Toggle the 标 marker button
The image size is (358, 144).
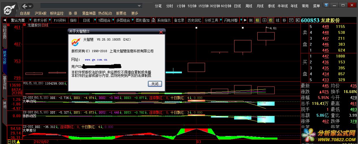coord(257,20)
